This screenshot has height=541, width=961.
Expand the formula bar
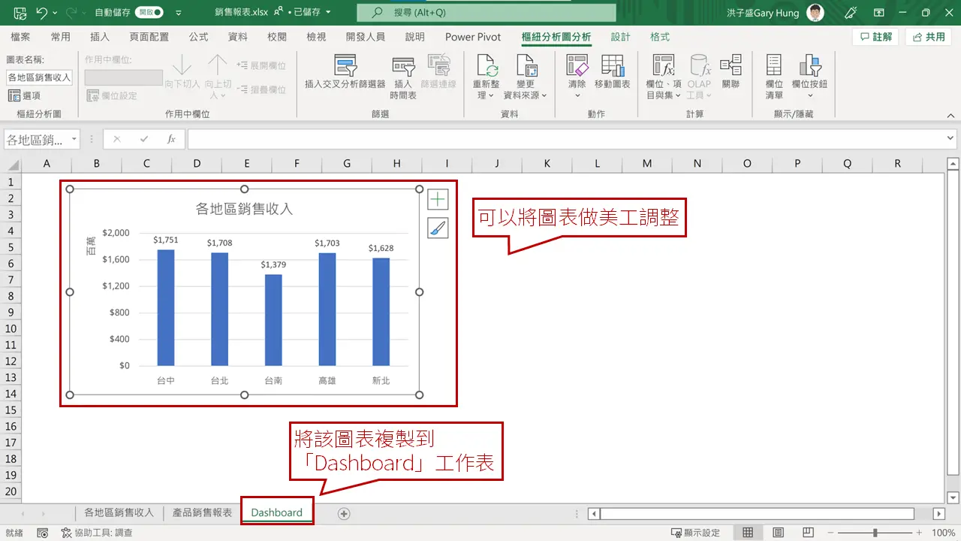click(x=951, y=139)
